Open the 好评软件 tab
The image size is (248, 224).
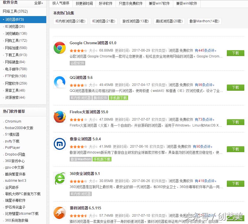point(106,4)
